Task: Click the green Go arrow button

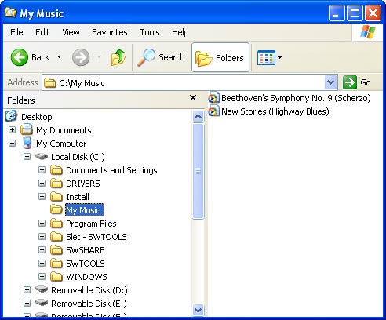Action: coord(350,82)
